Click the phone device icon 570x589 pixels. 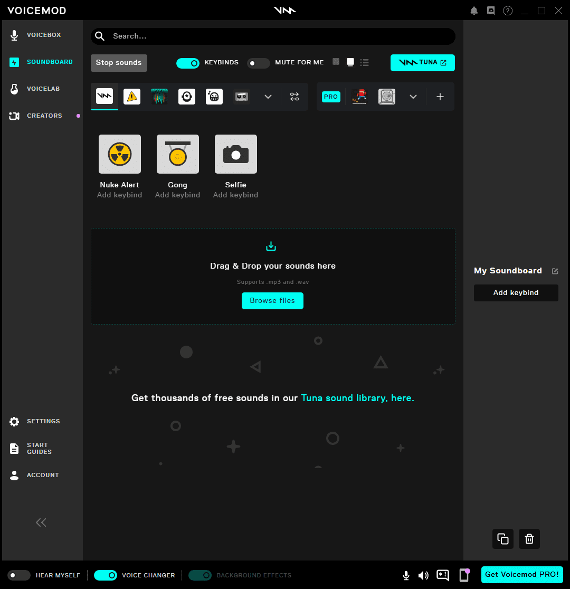pyautogui.click(x=464, y=575)
